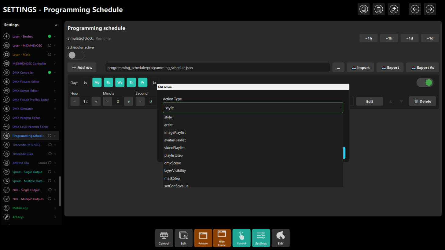Choose artist from the Action Type list
Screen dimensions: 445x250
(x=253, y=125)
